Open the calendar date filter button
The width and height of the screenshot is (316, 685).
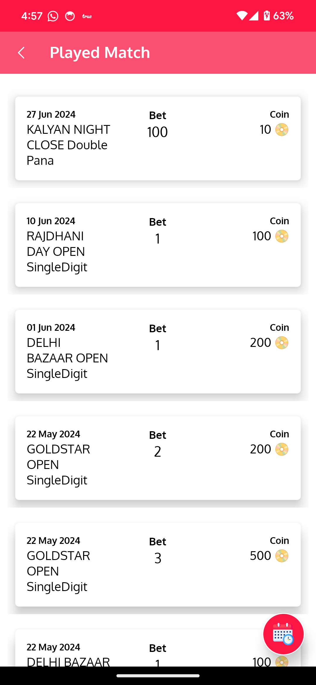[283, 634]
